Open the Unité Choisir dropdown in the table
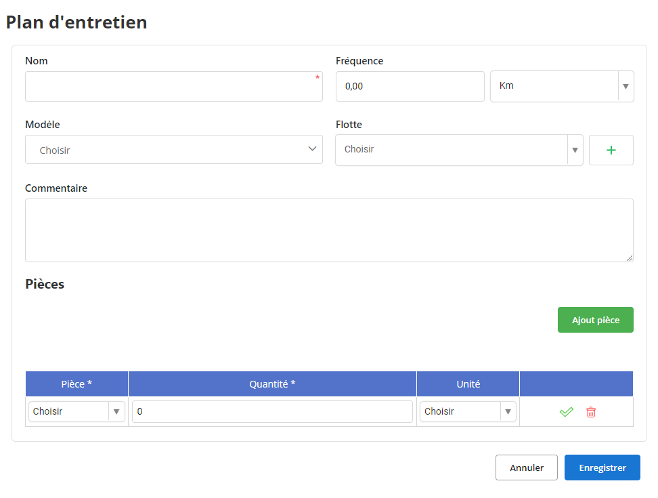658x498 pixels. click(x=468, y=411)
